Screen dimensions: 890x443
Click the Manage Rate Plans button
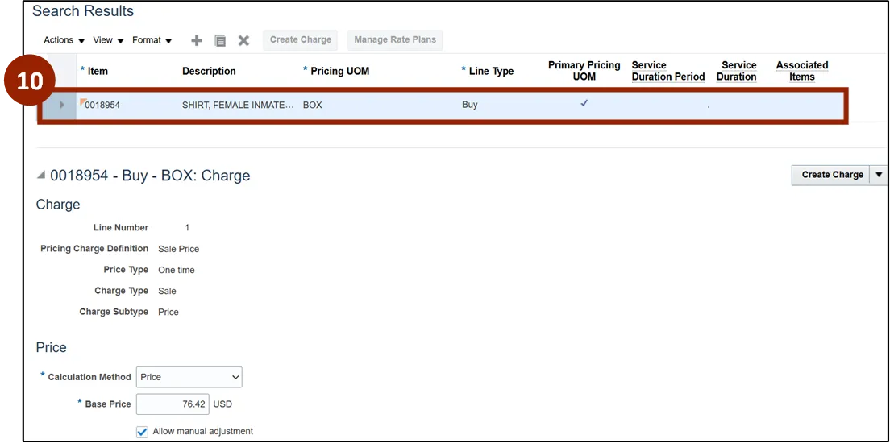[395, 40]
